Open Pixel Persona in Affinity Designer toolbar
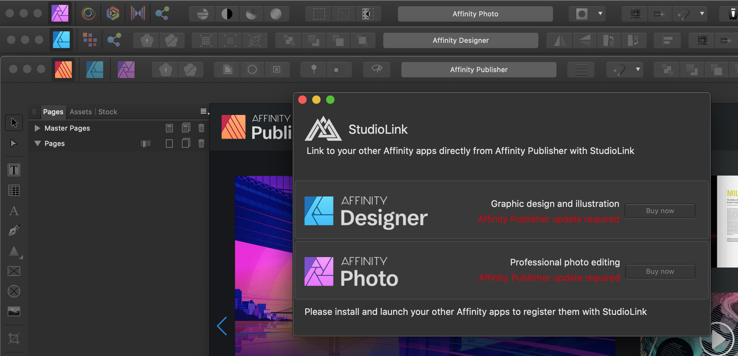The width and height of the screenshot is (738, 356). click(90, 40)
